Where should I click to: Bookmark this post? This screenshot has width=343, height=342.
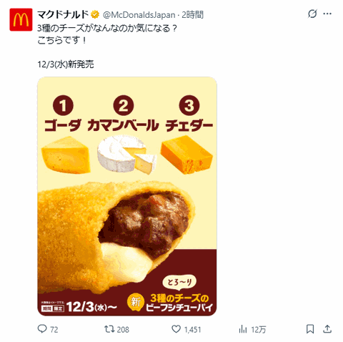309,329
